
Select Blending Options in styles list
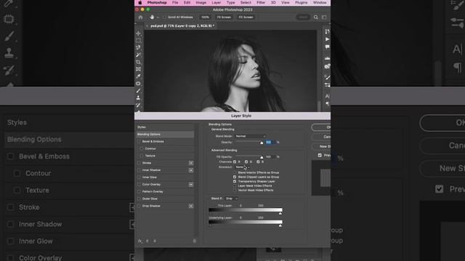tap(165, 134)
